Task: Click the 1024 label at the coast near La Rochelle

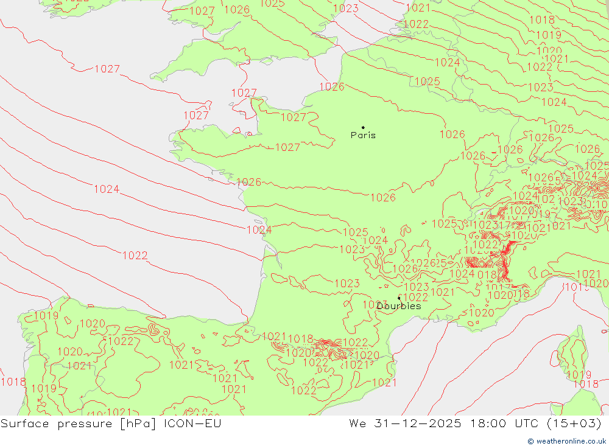Action: (259, 230)
